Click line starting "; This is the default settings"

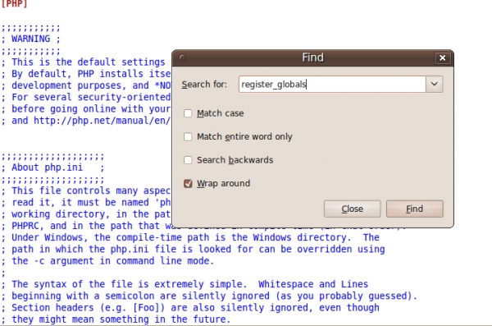point(83,62)
